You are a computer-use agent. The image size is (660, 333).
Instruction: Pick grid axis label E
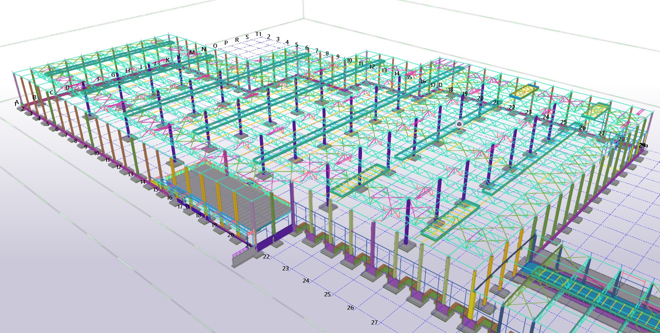tap(84, 83)
